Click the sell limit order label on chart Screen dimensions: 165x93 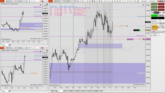click(x=130, y=39)
